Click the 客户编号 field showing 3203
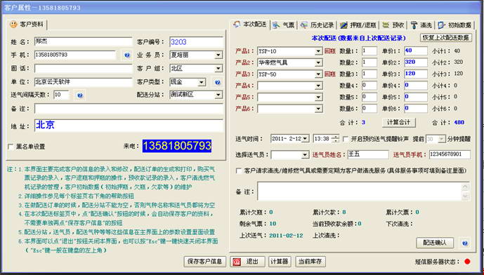 [x=196, y=42]
